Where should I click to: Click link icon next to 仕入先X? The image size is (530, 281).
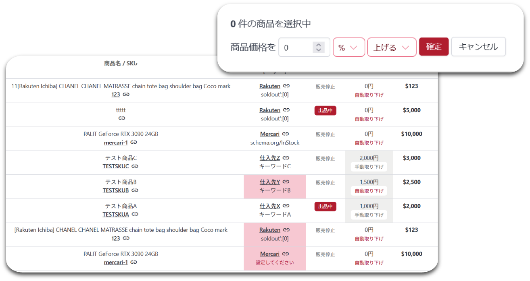[x=286, y=206]
